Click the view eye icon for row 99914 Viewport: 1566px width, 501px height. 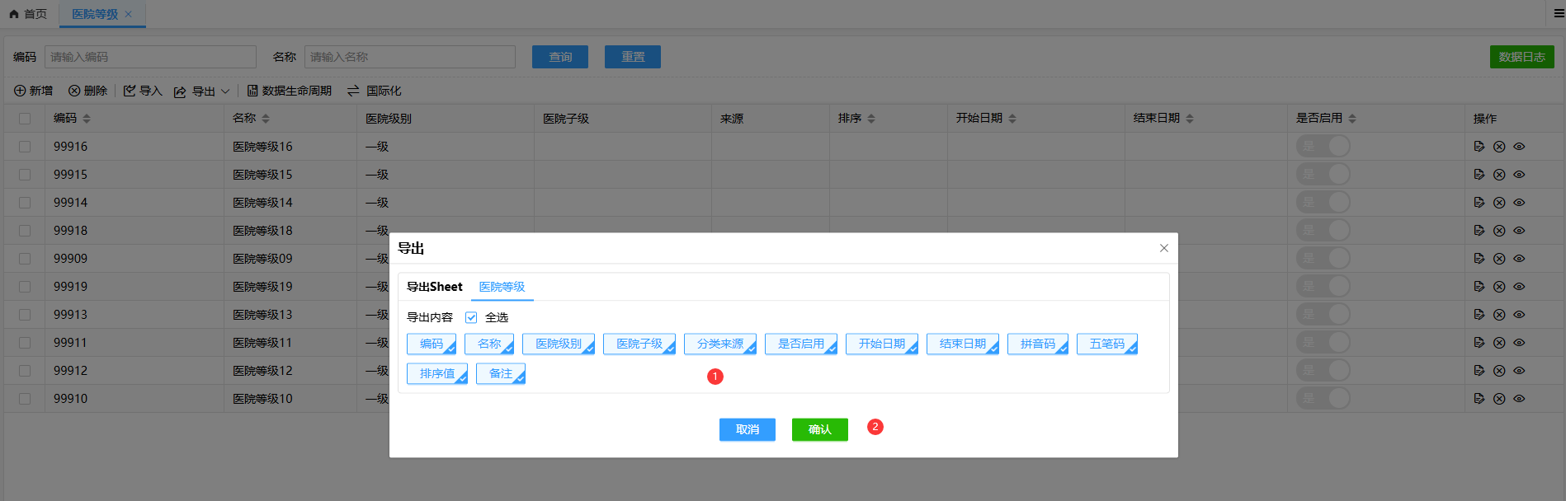coord(1519,203)
